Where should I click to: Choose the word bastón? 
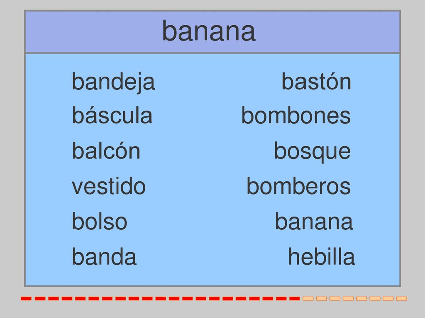tap(316, 81)
